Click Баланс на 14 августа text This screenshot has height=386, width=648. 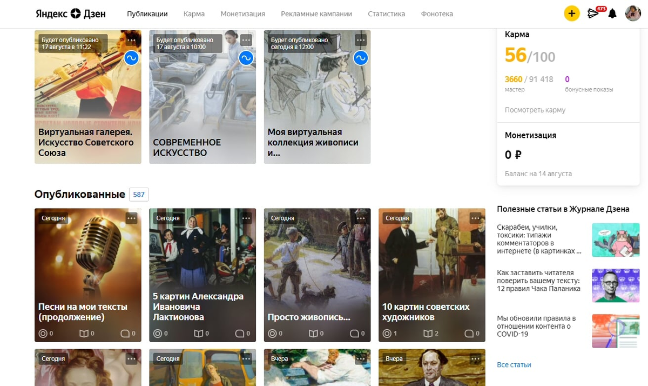(x=538, y=174)
